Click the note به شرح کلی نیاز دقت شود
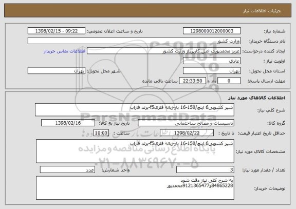 point(207,180)
